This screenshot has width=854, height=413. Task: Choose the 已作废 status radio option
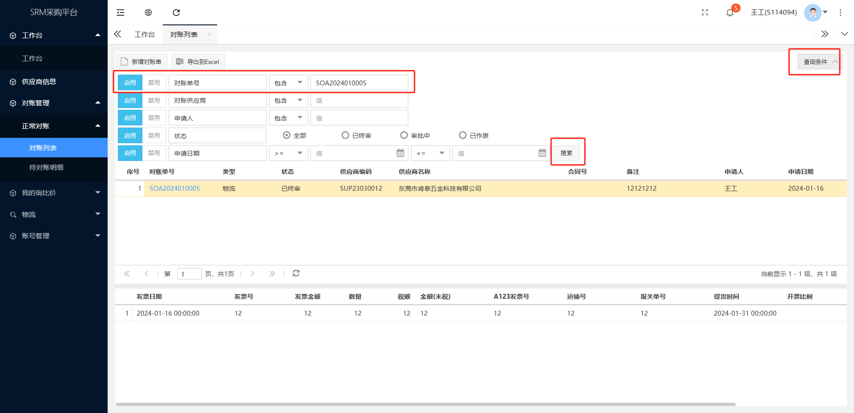point(463,135)
